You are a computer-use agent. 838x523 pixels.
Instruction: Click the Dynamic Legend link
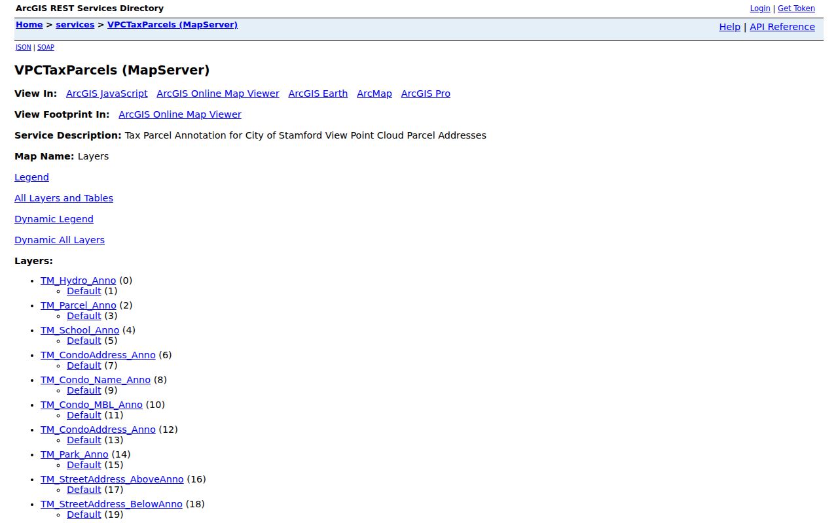54,219
